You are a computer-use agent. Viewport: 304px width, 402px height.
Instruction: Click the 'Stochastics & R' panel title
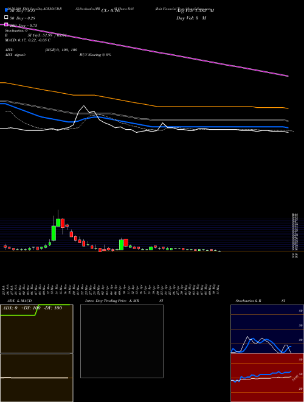[248, 301]
